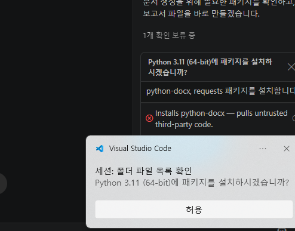Click the Visual Studio Code logo icon
Viewport: 295px width, 231px height.
(100, 149)
